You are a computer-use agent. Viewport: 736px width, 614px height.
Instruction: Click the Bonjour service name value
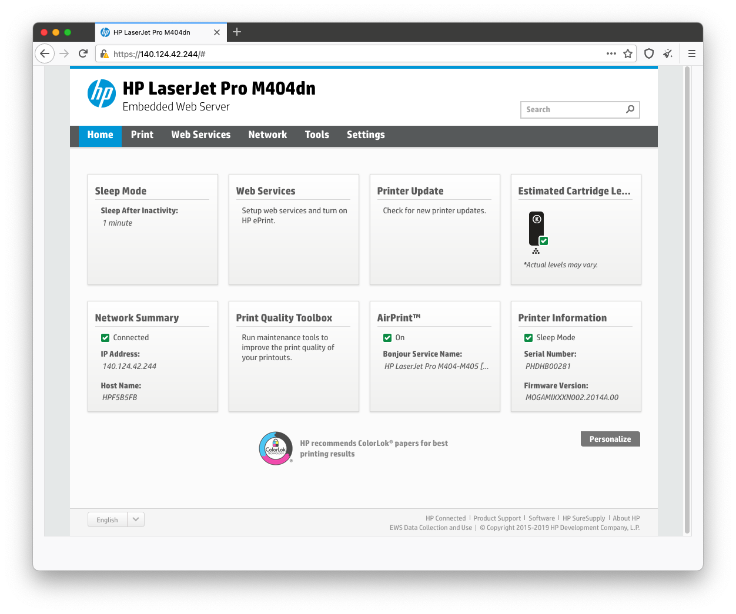[436, 366]
